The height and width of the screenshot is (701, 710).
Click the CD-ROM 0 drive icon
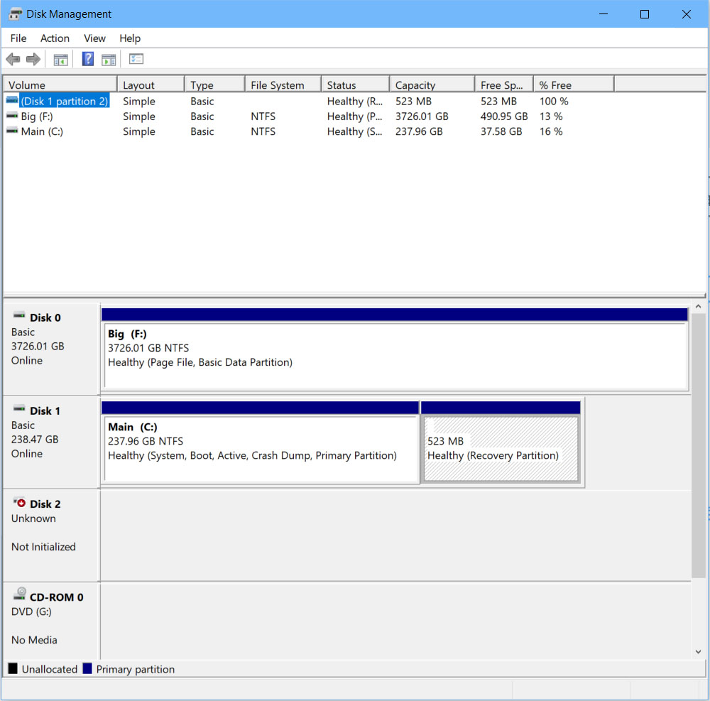click(19, 595)
